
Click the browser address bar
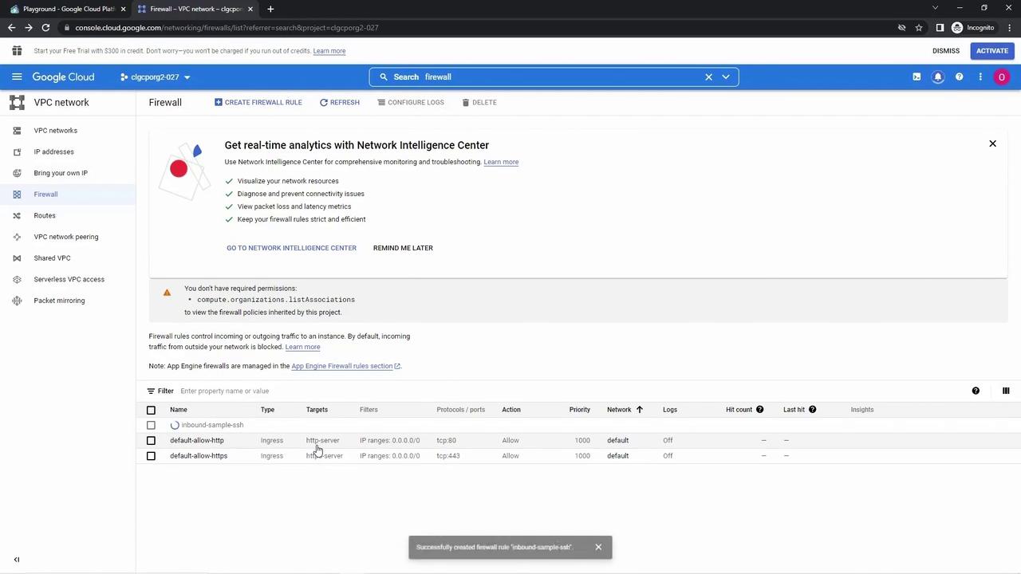[x=479, y=28]
